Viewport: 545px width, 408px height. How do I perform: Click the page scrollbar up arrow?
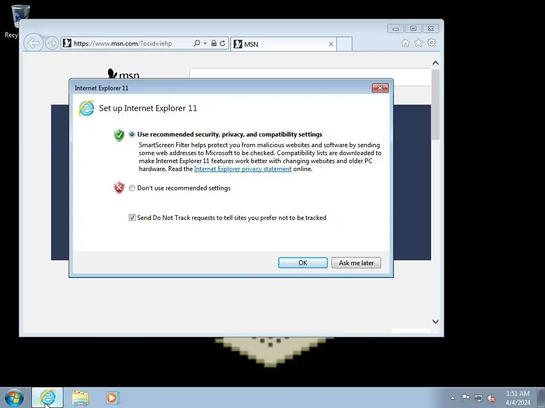tap(435, 63)
